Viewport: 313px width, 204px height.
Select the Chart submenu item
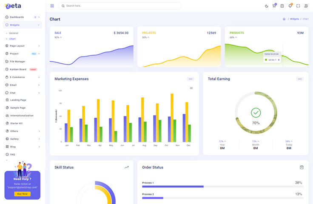point(12,39)
